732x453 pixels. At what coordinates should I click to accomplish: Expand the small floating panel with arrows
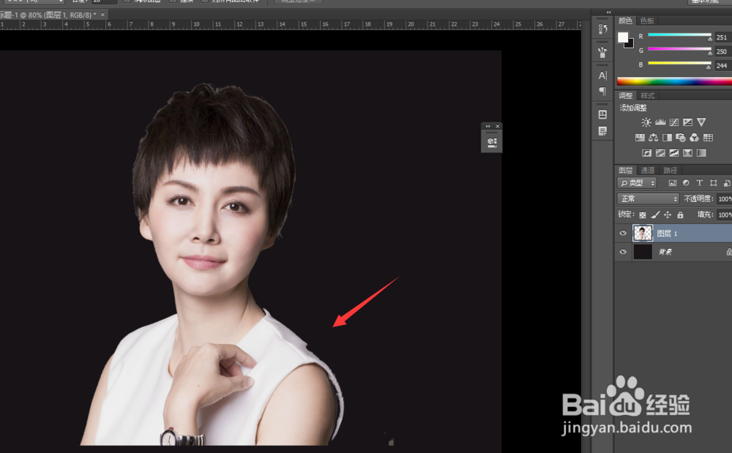click(488, 126)
